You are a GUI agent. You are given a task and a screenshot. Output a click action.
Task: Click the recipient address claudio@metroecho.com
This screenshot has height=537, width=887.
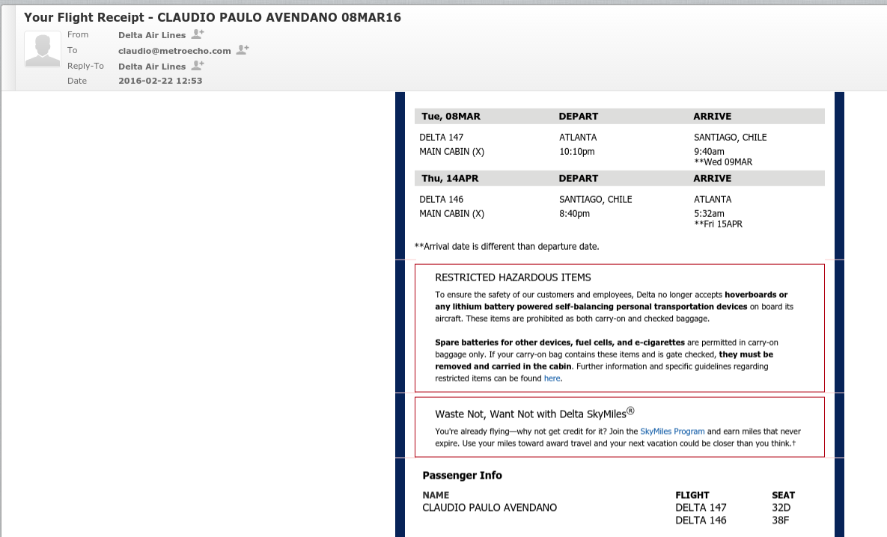[174, 51]
